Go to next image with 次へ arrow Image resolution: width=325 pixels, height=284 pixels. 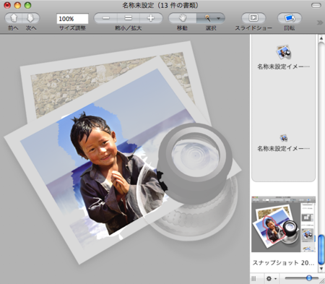coord(31,18)
